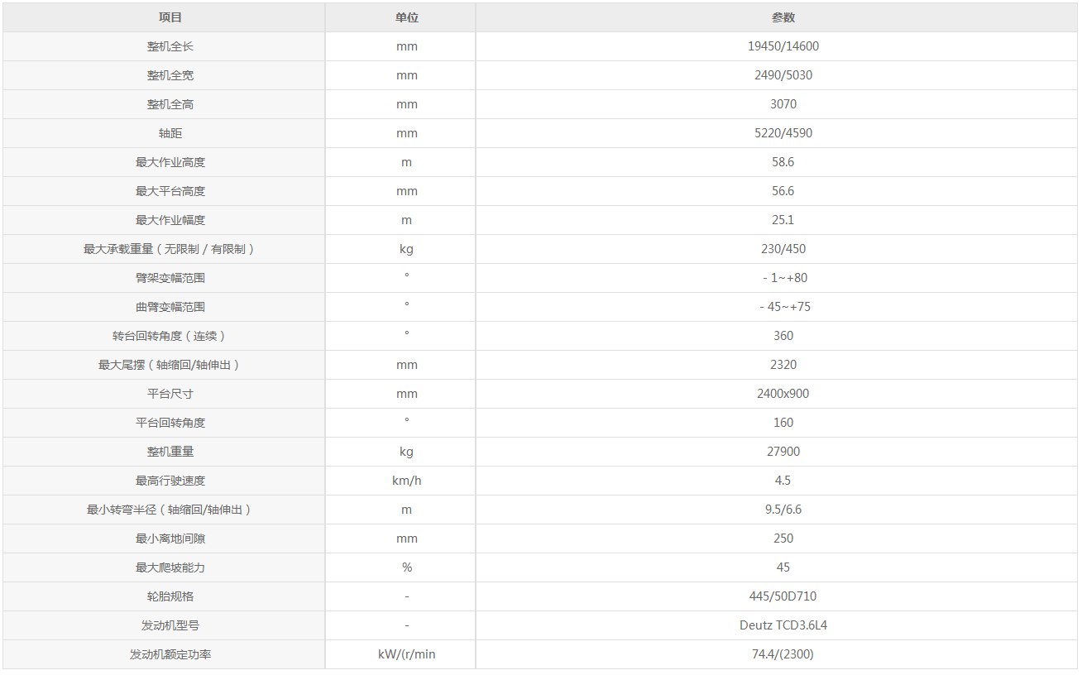The width and height of the screenshot is (1082, 675).
Task: Click the 单位 column header
Action: click(x=406, y=17)
